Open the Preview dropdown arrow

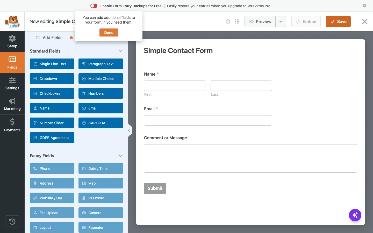tap(281, 21)
